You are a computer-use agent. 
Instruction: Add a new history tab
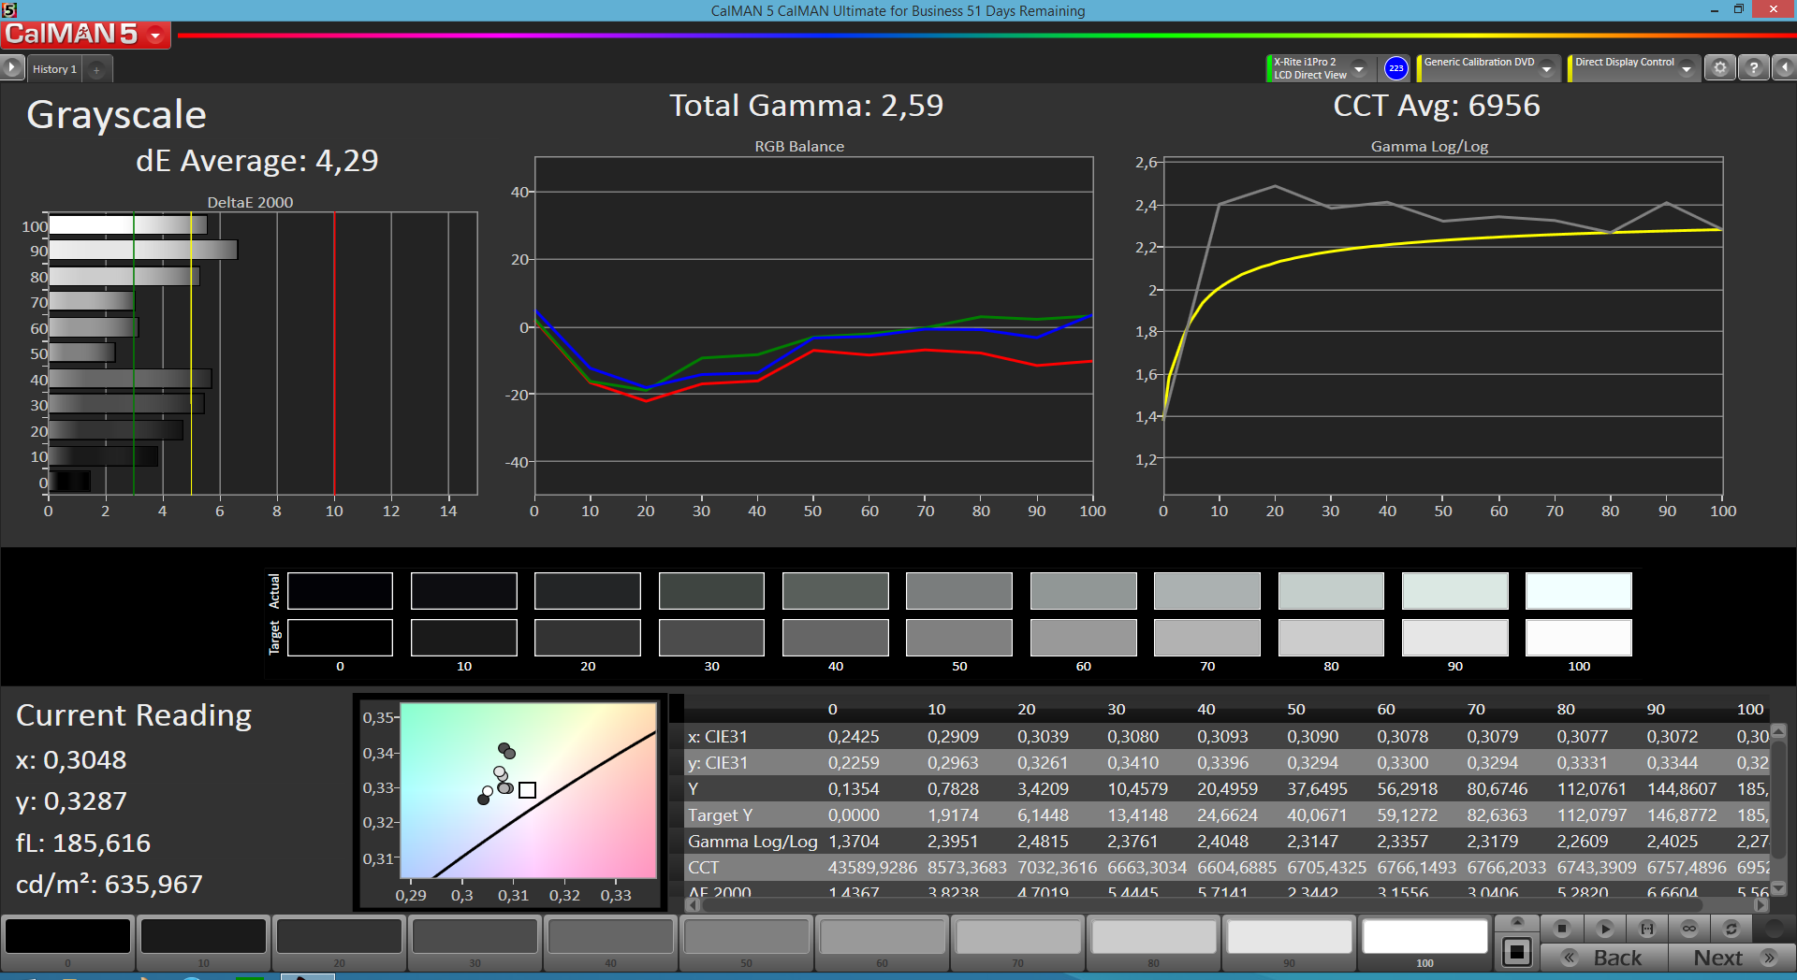pyautogui.click(x=96, y=70)
